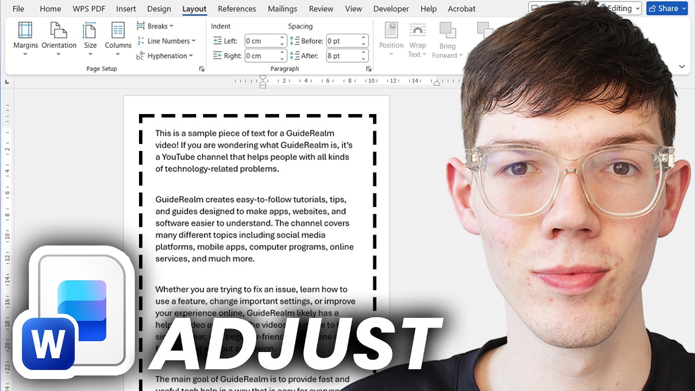This screenshot has height=391, width=695.
Task: Switch to the Home tab
Action: 50,9
